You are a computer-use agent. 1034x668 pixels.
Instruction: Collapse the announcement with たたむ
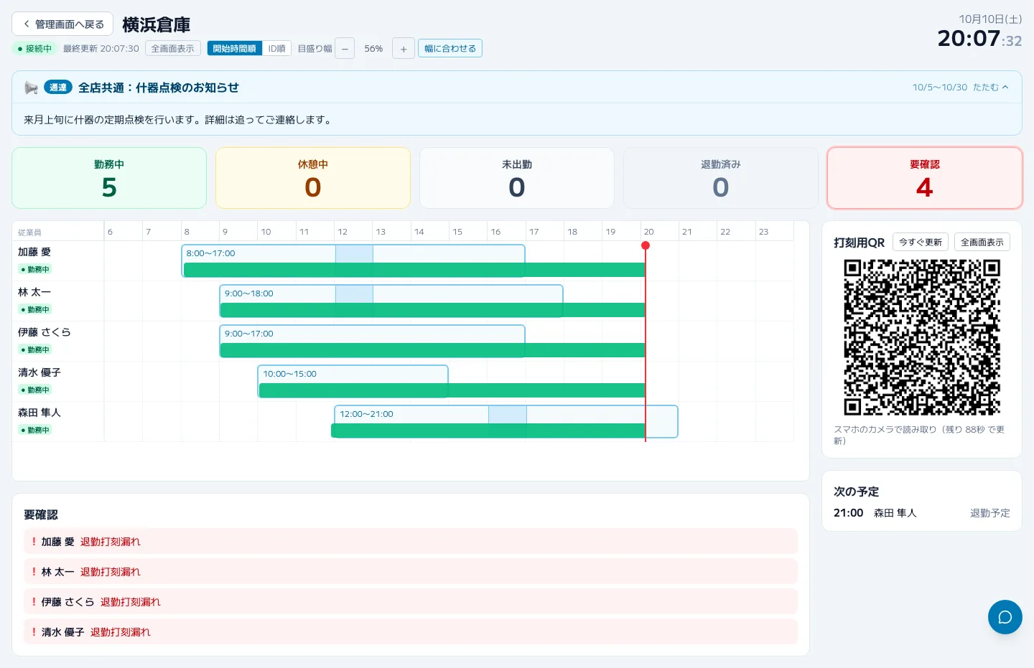point(991,88)
